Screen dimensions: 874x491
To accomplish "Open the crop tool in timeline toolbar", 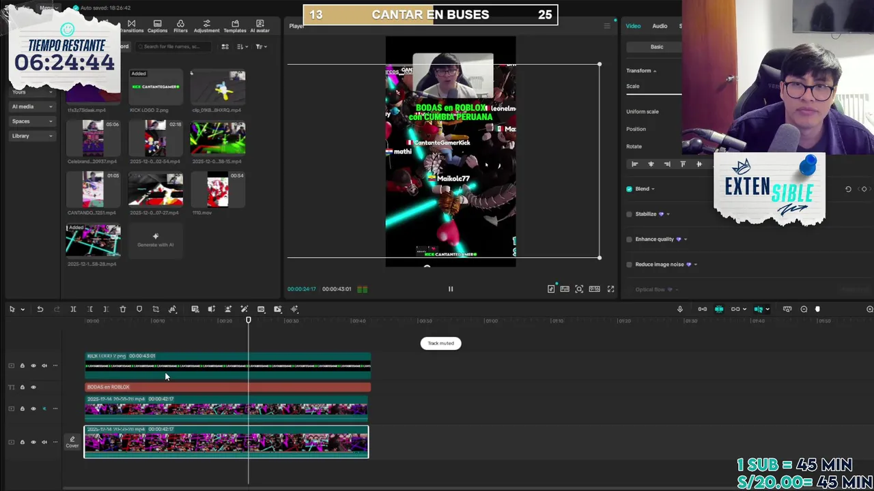I will point(156,309).
